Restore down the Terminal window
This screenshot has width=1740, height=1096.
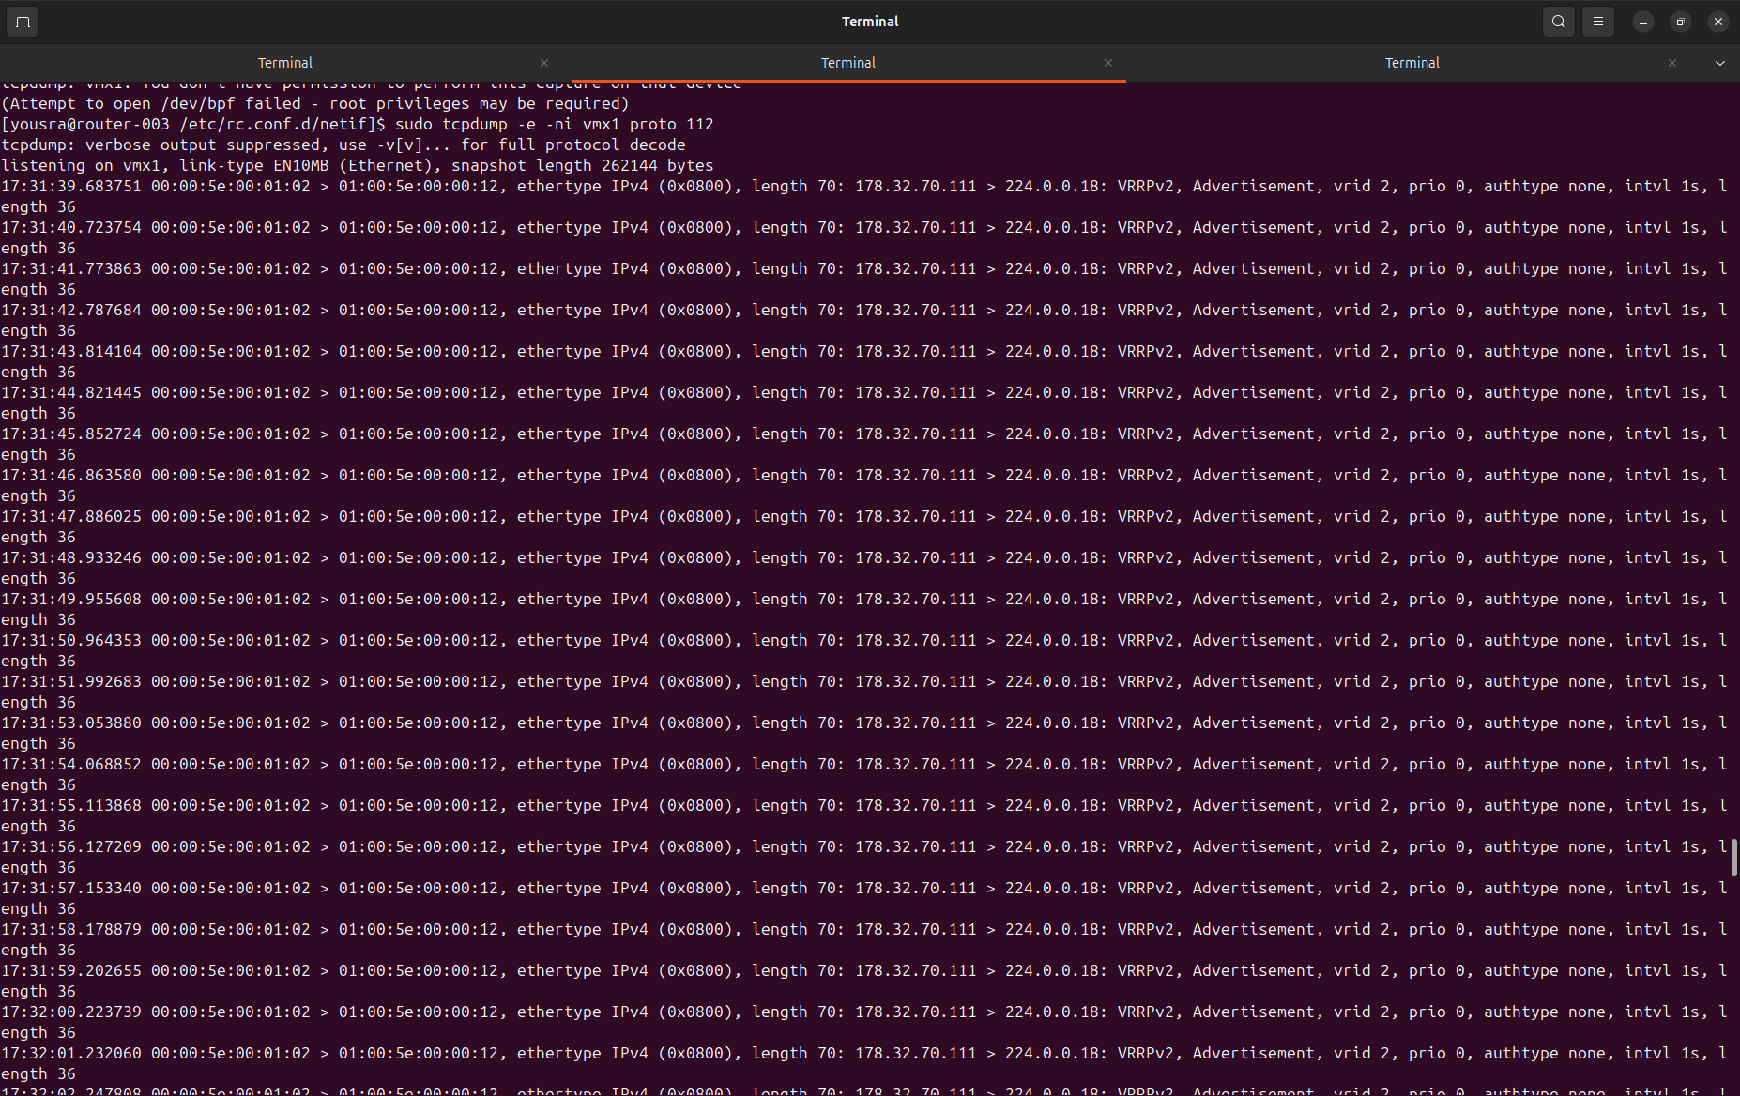point(1680,22)
